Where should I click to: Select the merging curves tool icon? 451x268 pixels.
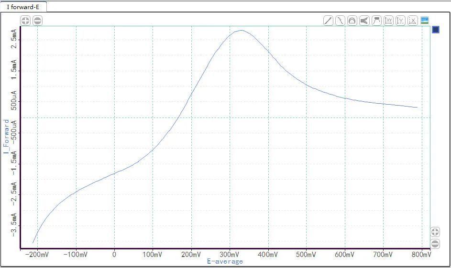point(364,21)
